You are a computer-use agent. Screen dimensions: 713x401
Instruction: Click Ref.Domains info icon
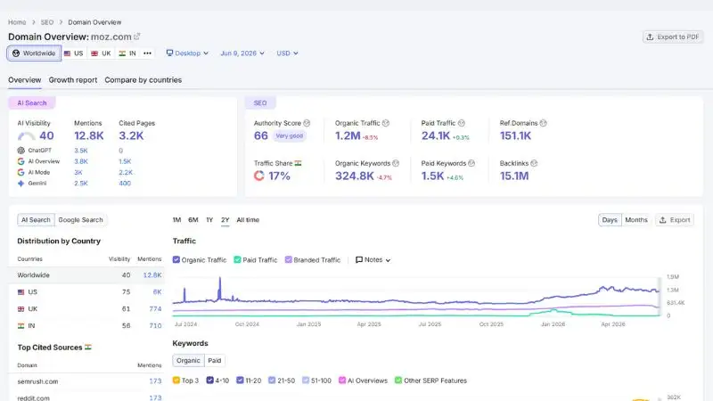point(544,123)
